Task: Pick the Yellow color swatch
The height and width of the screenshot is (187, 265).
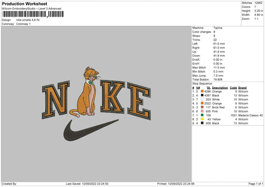Action: click(202, 119)
